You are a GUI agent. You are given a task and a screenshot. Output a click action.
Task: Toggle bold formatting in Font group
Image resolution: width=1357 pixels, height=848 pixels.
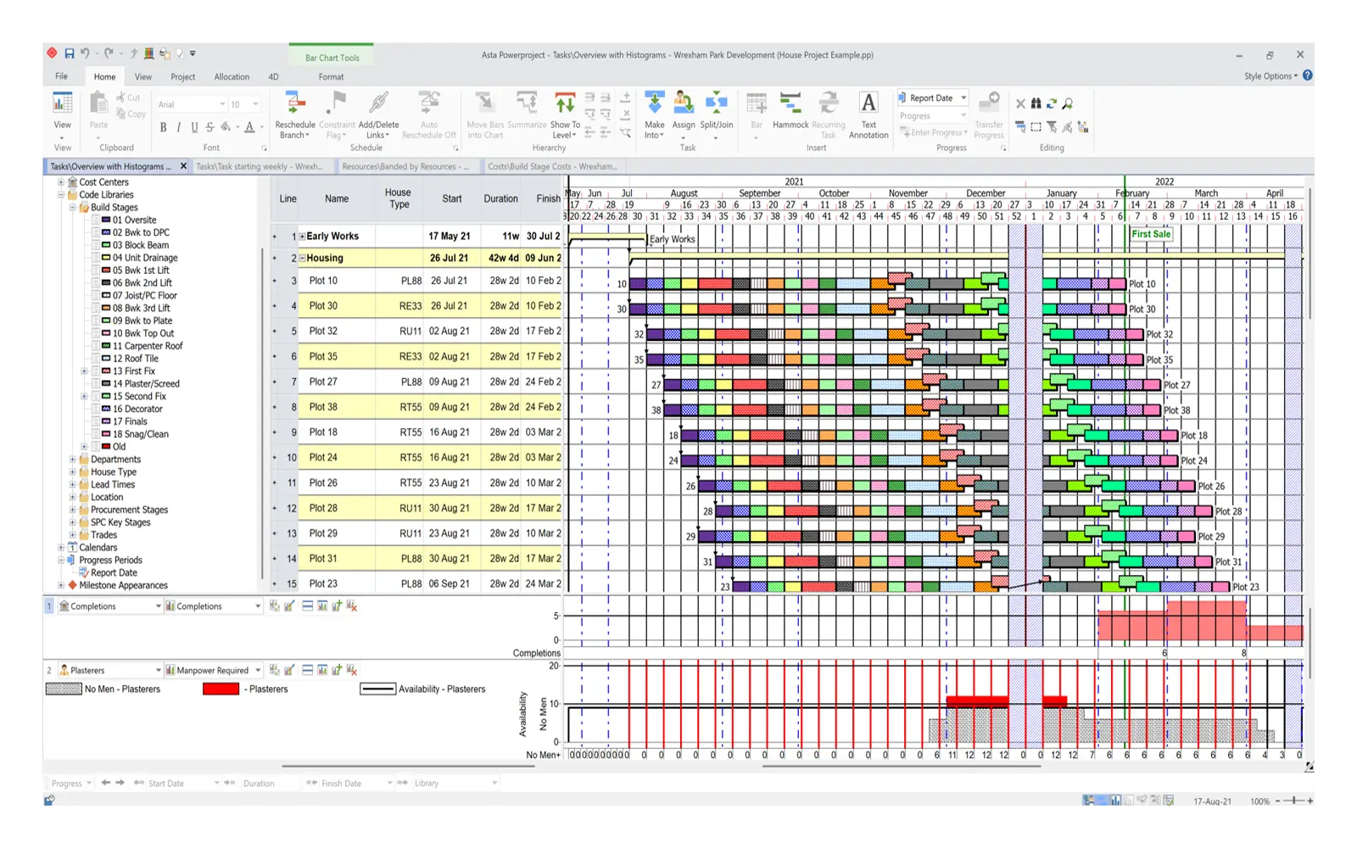pos(162,127)
